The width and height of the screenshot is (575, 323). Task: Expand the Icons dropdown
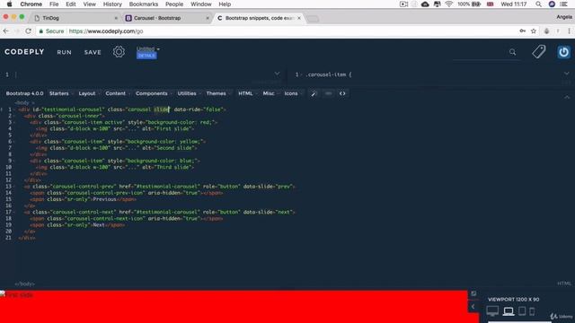(x=293, y=93)
